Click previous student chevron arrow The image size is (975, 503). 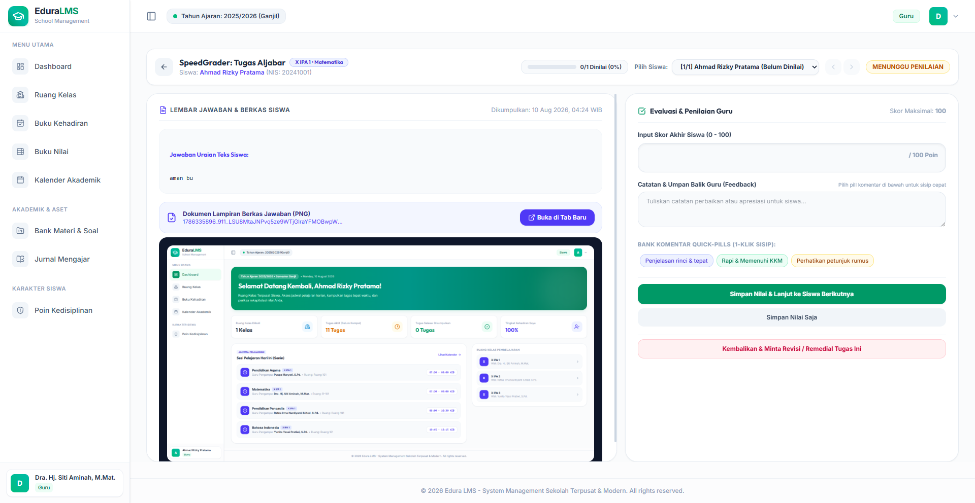click(x=833, y=67)
